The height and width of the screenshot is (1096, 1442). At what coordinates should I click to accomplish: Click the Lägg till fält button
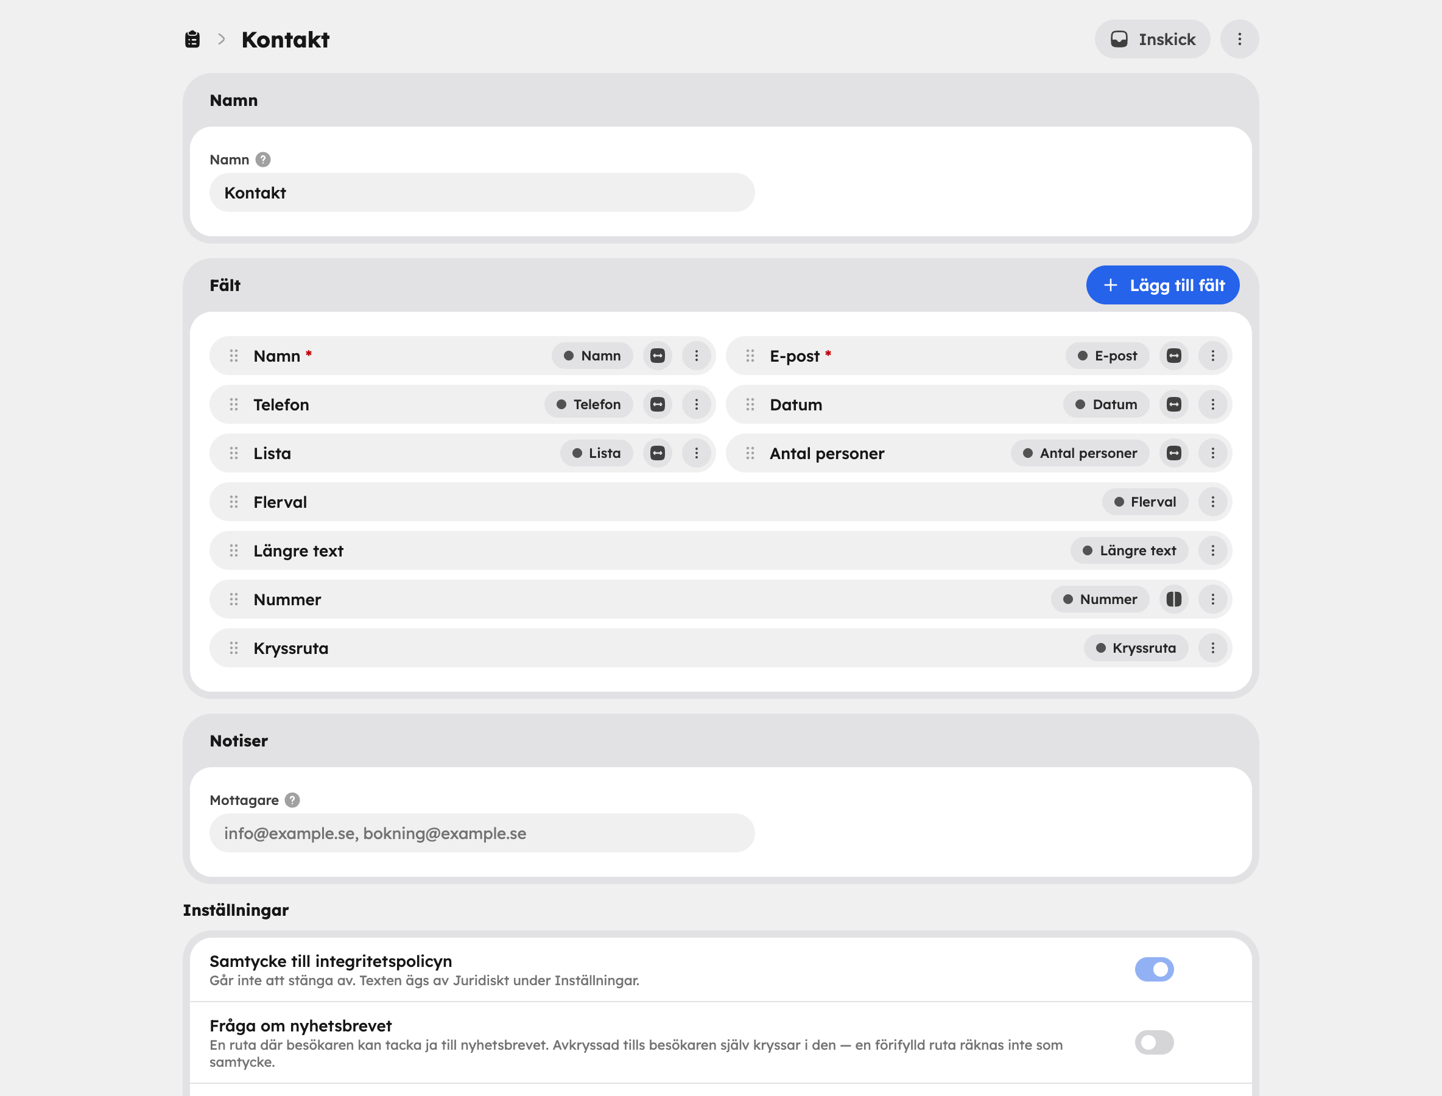click(x=1162, y=285)
